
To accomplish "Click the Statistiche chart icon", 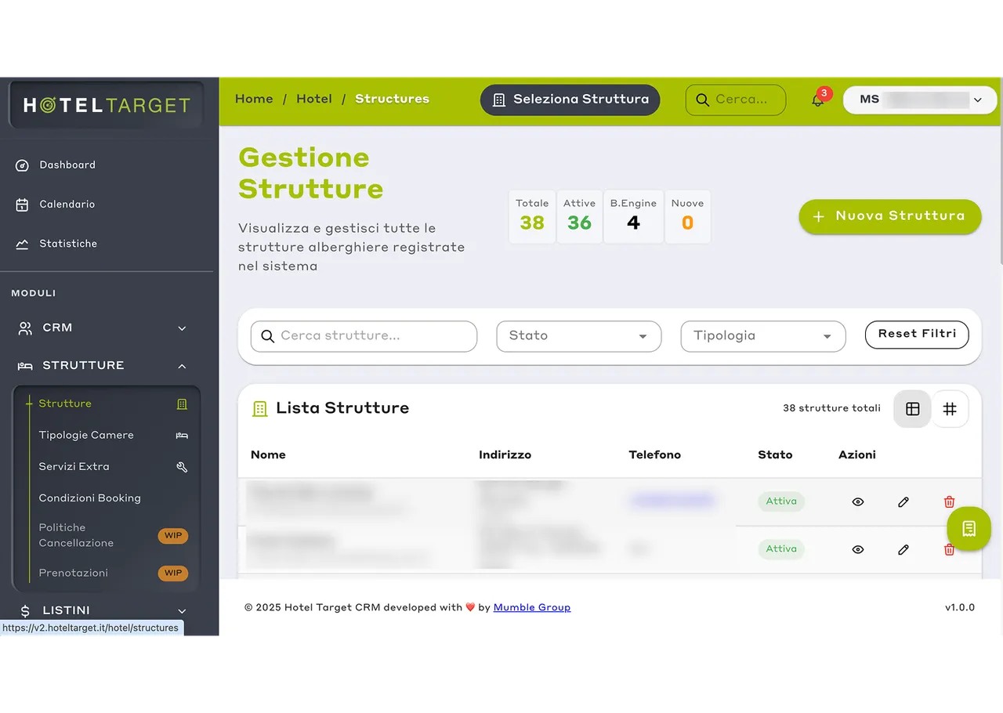I will pos(23,243).
